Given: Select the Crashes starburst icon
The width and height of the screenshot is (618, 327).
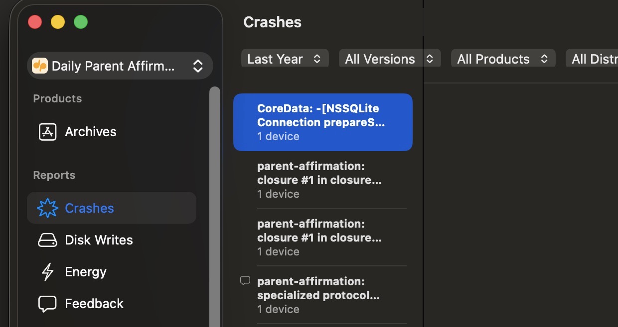Looking at the screenshot, I should click(x=47, y=208).
